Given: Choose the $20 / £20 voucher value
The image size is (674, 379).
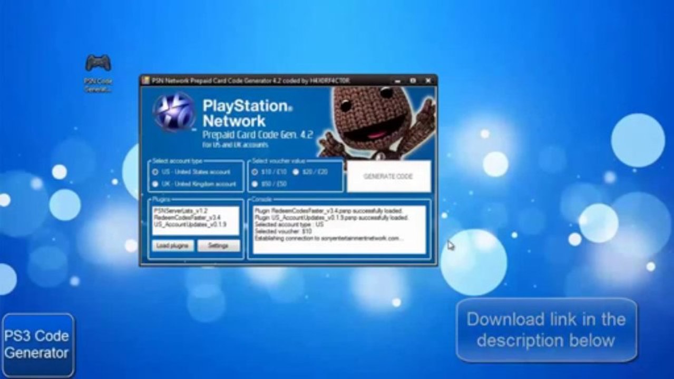Looking at the screenshot, I should [x=310, y=172].
